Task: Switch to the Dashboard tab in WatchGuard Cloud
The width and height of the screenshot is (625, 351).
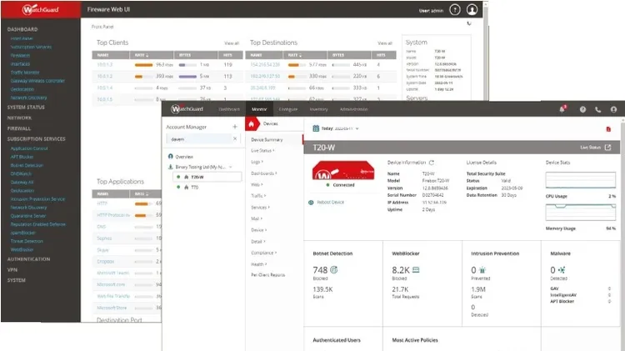Action: point(229,109)
